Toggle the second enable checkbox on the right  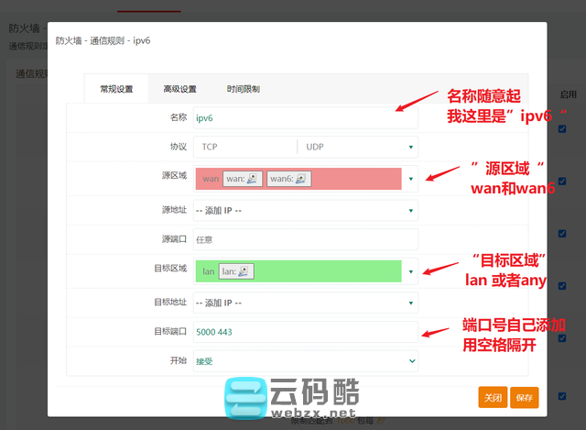point(562,181)
